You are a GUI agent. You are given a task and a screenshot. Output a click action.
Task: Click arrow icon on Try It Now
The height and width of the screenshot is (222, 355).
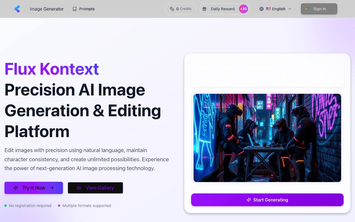coord(52,188)
